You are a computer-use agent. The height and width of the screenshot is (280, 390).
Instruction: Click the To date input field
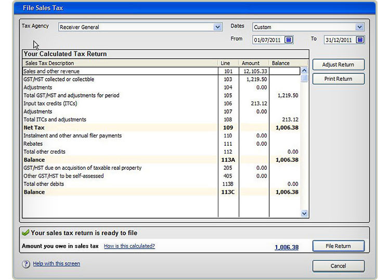click(339, 40)
